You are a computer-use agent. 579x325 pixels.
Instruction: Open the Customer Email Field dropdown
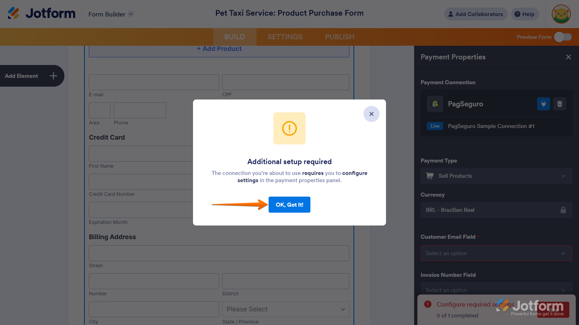496,253
